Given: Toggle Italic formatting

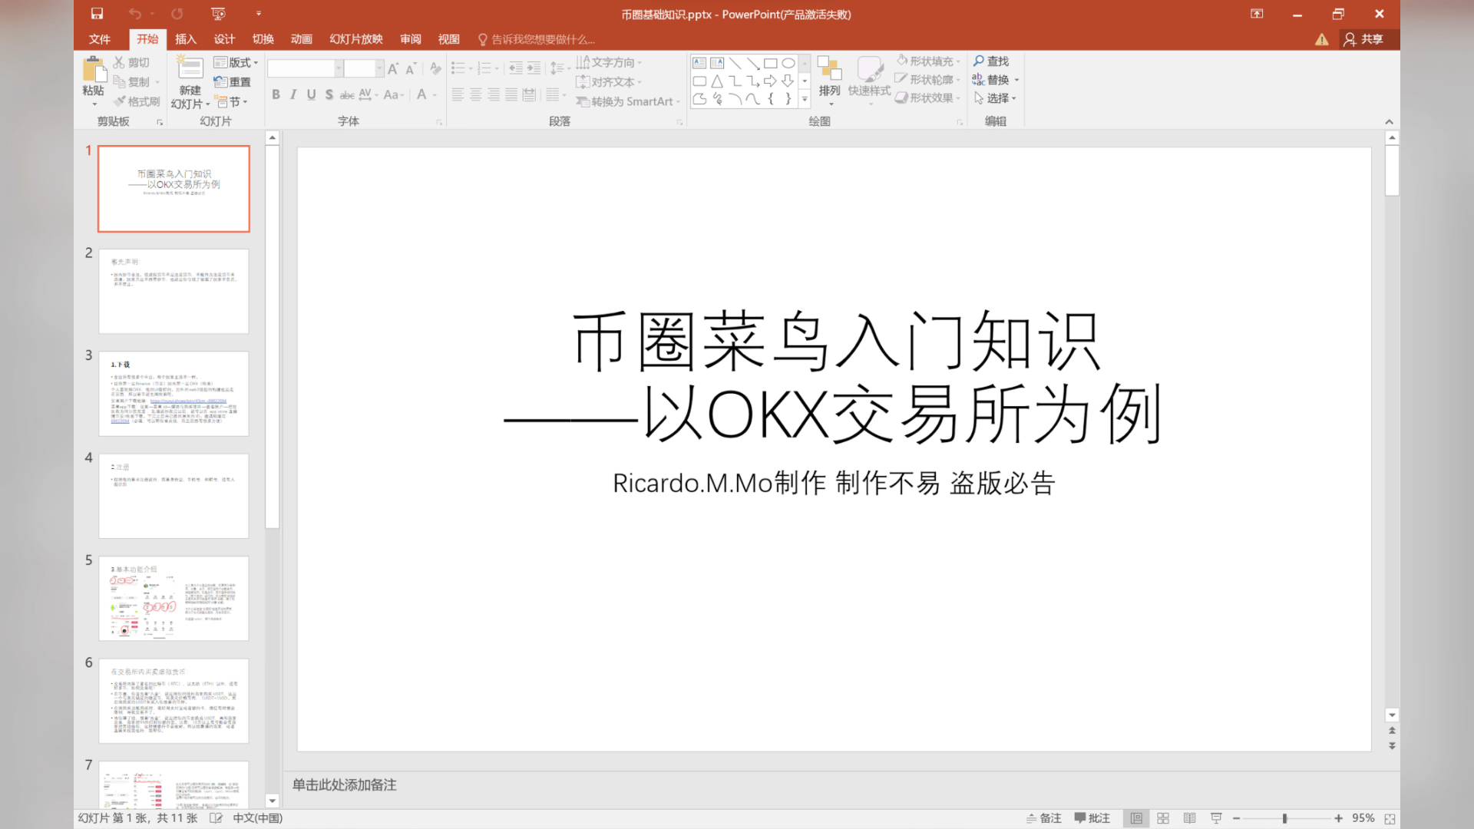Looking at the screenshot, I should tap(293, 94).
